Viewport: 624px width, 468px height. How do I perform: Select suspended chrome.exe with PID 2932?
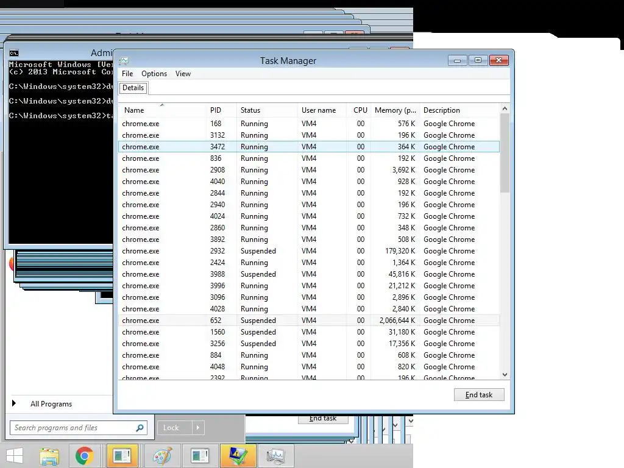[x=309, y=251]
